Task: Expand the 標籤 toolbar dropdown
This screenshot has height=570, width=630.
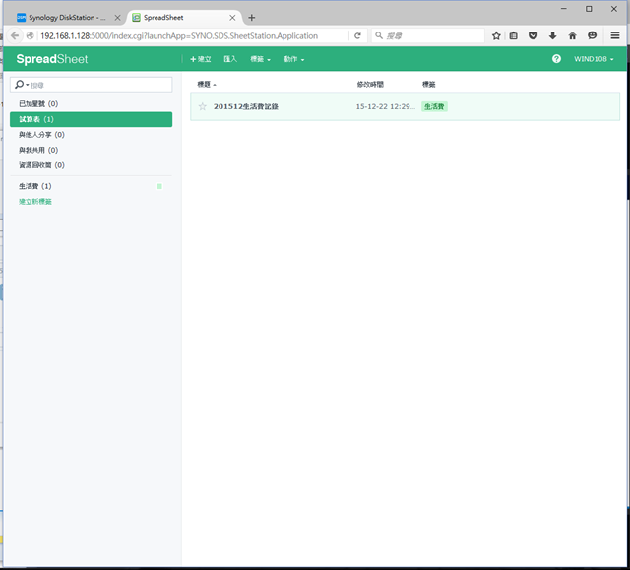Action: point(260,59)
